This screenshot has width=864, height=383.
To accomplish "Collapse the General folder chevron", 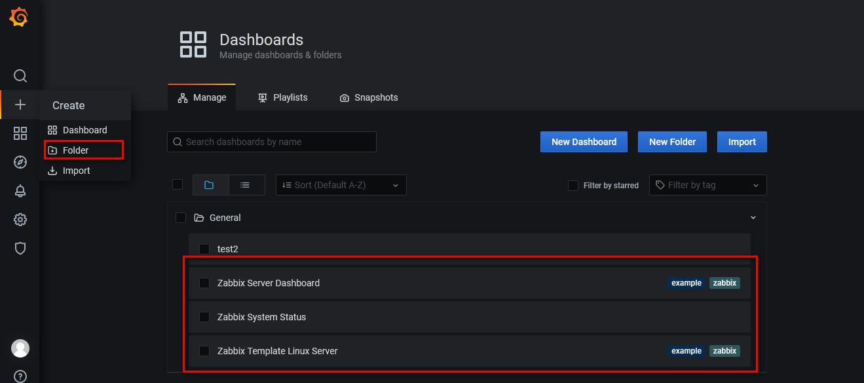I will coord(753,218).
